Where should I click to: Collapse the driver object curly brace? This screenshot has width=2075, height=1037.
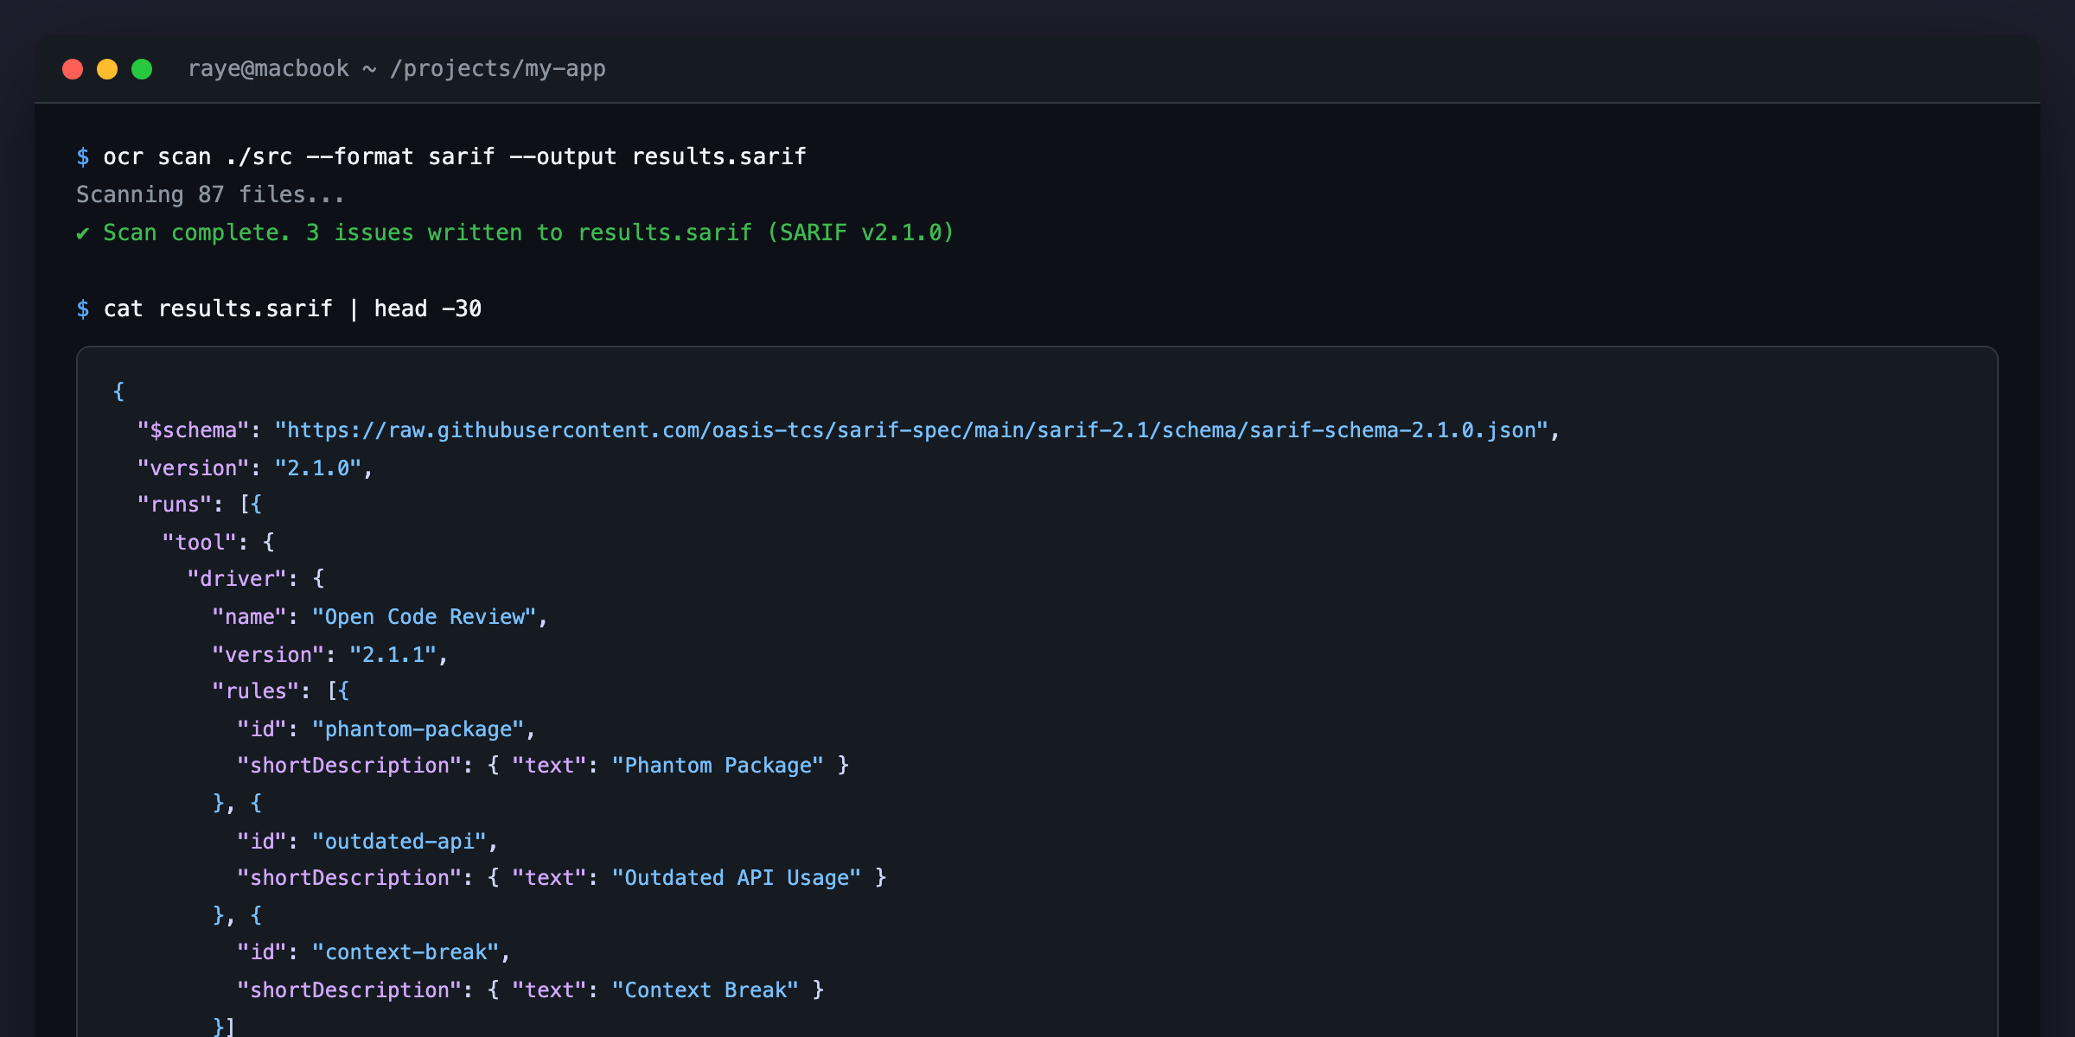(x=318, y=578)
